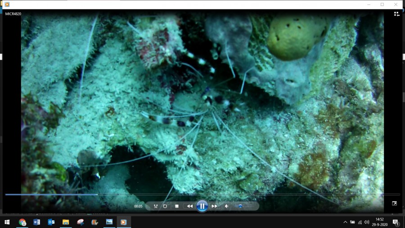Open Google Chrome from taskbar
This screenshot has width=405, height=228.
point(22,222)
